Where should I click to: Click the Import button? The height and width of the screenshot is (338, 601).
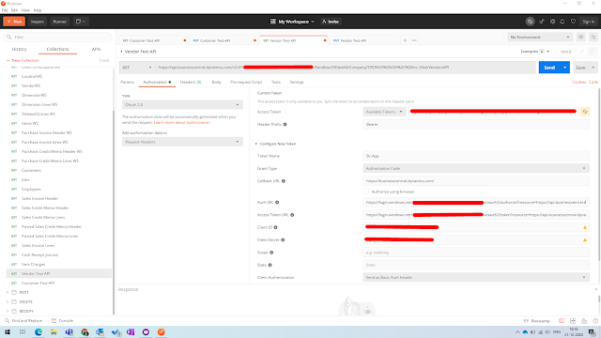click(x=38, y=22)
